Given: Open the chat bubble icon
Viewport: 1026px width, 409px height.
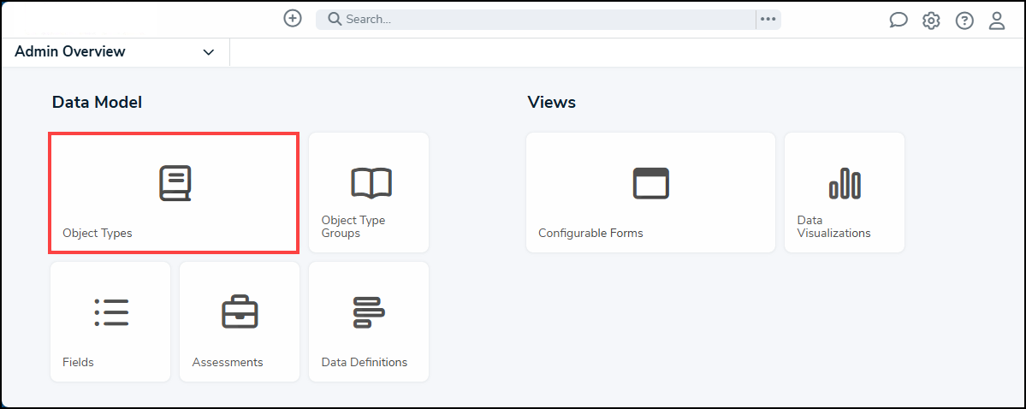Looking at the screenshot, I should tap(898, 21).
